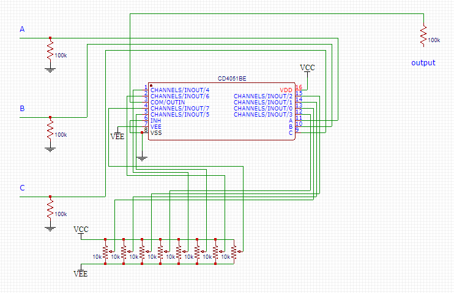
Task: Select the leftmost 10k potentiometer
Action: (x=105, y=251)
